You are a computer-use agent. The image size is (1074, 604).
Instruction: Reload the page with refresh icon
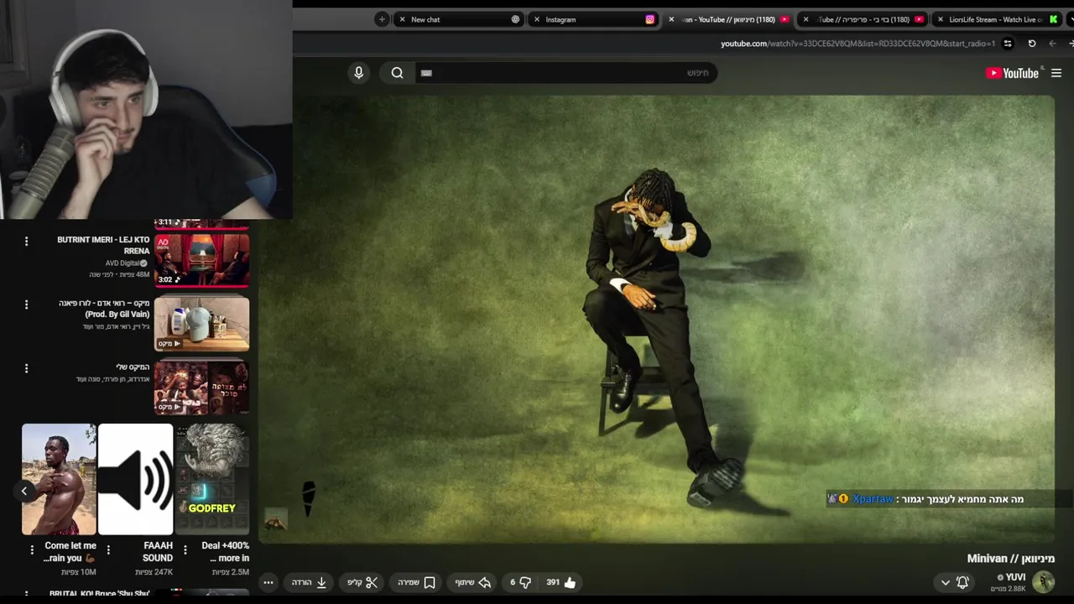pos(1032,44)
